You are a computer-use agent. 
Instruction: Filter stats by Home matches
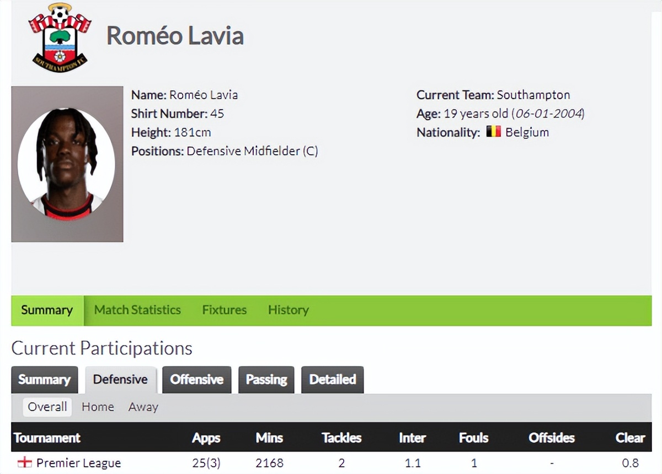[98, 407]
